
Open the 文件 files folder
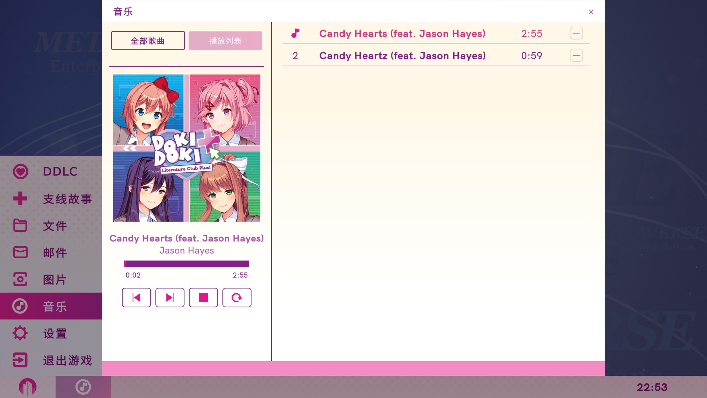click(51, 226)
